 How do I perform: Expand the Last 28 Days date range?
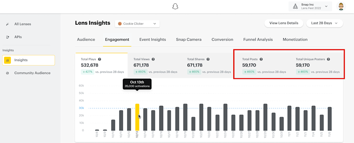coord(324,23)
